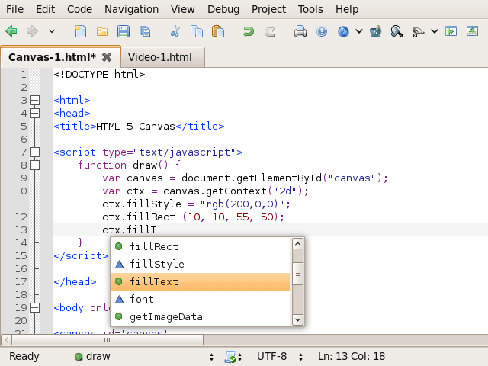Viewport: 488px width, 366px height.
Task: Open the navigation history dropdown arrow
Action: point(52,31)
